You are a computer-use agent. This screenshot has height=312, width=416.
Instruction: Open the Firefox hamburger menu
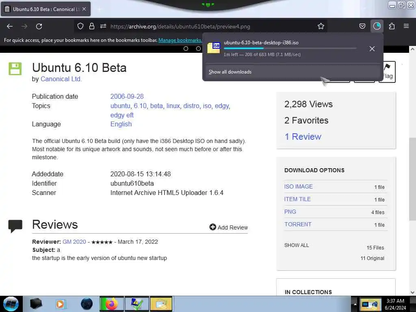tap(406, 26)
